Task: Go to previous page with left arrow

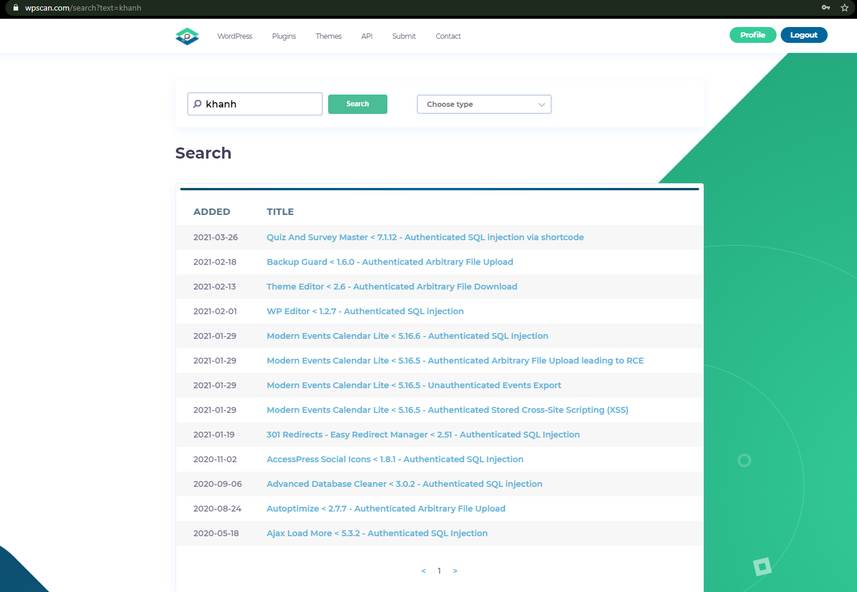Action: click(423, 571)
